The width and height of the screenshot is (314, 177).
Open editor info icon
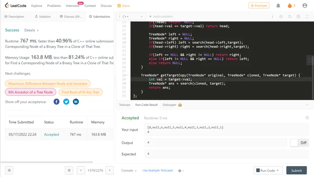(272, 17)
